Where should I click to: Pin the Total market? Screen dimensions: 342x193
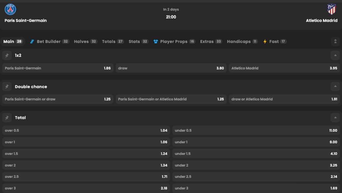coord(7,118)
